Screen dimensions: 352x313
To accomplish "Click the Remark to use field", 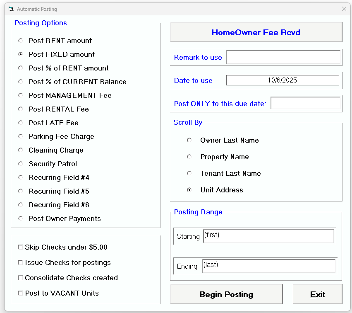I will point(283,57).
